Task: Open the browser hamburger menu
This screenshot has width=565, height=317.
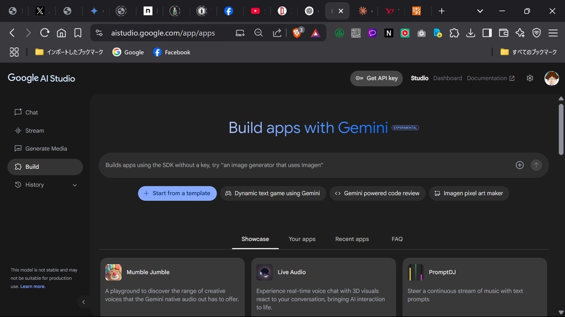Action: click(x=553, y=33)
